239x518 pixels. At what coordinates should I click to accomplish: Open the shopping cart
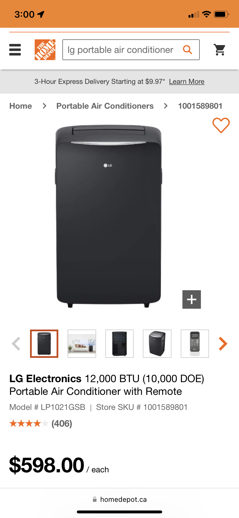pos(220,50)
